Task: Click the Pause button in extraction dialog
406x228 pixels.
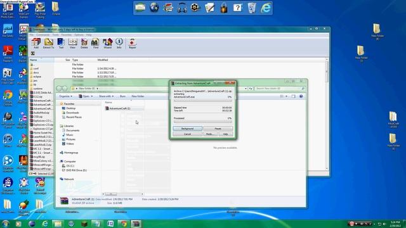Action: tap(218, 129)
